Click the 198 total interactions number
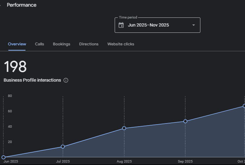This screenshot has height=165, width=245. click(x=15, y=67)
